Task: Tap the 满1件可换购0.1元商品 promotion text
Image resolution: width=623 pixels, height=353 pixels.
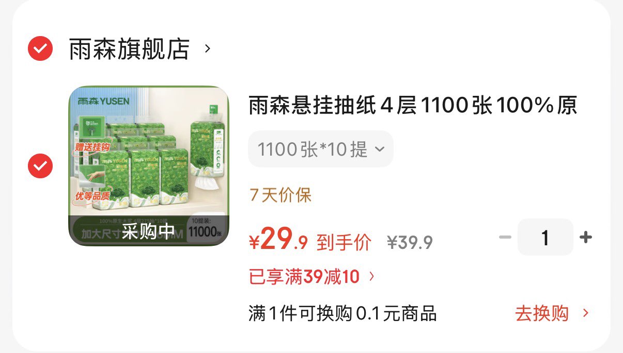Action: pyautogui.click(x=342, y=313)
